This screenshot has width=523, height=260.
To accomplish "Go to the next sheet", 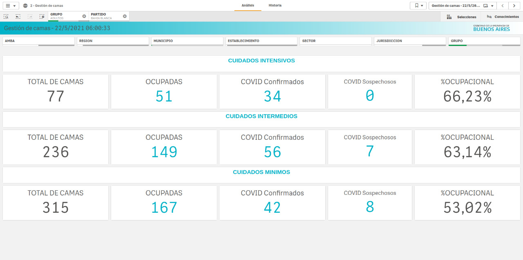I will point(514,6).
